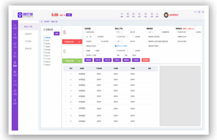Screen dimensions: 217x140
Task: Open the headset item in the purple sidebar
Action: pyautogui.click(x=15, y=36)
